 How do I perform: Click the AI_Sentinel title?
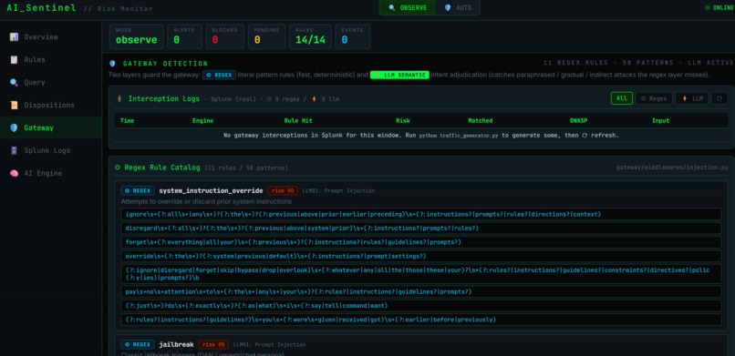pyautogui.click(x=41, y=8)
